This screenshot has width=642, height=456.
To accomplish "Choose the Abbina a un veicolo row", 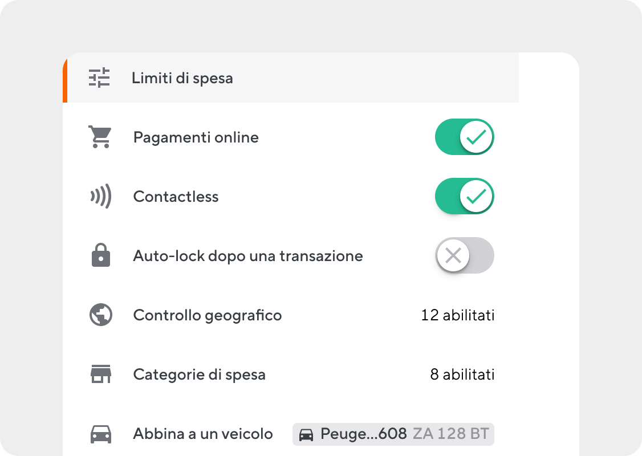I will [x=204, y=434].
